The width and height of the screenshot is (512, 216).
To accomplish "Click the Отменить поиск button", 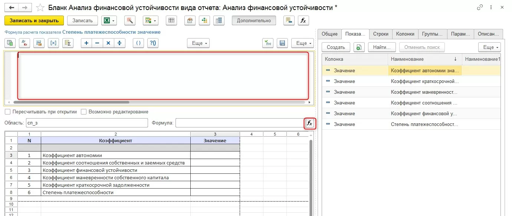I will coord(422,47).
